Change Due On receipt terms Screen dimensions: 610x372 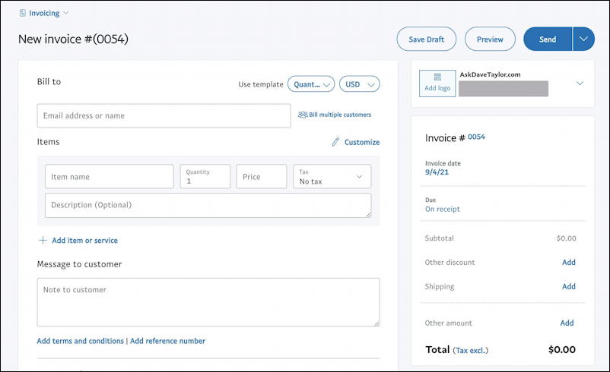[x=443, y=209]
